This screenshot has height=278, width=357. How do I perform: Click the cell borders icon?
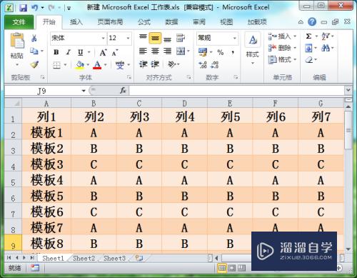point(56,65)
